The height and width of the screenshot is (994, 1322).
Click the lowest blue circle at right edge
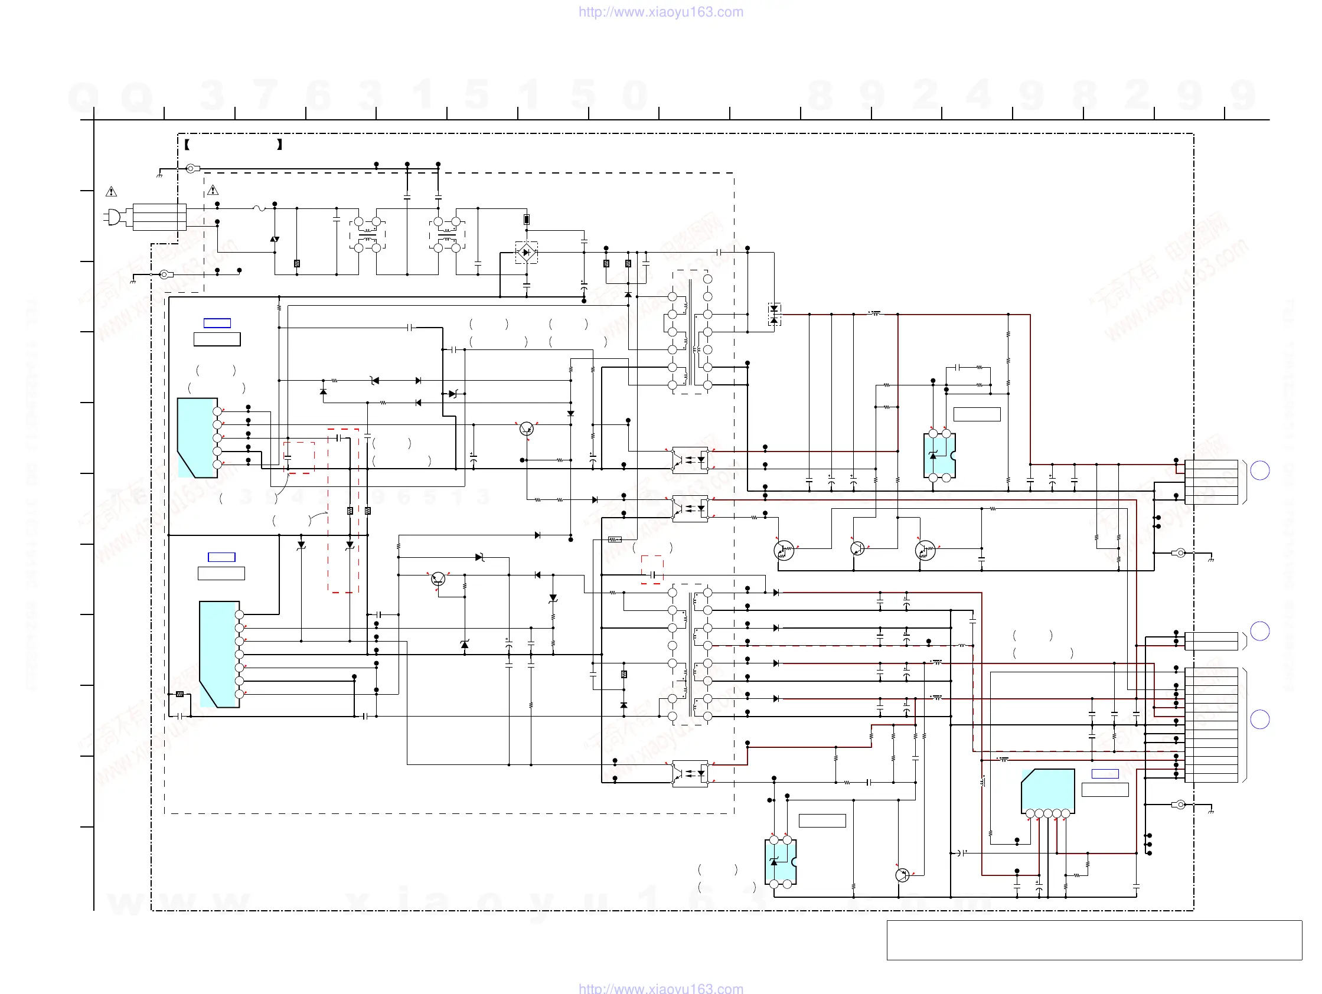(x=1260, y=719)
